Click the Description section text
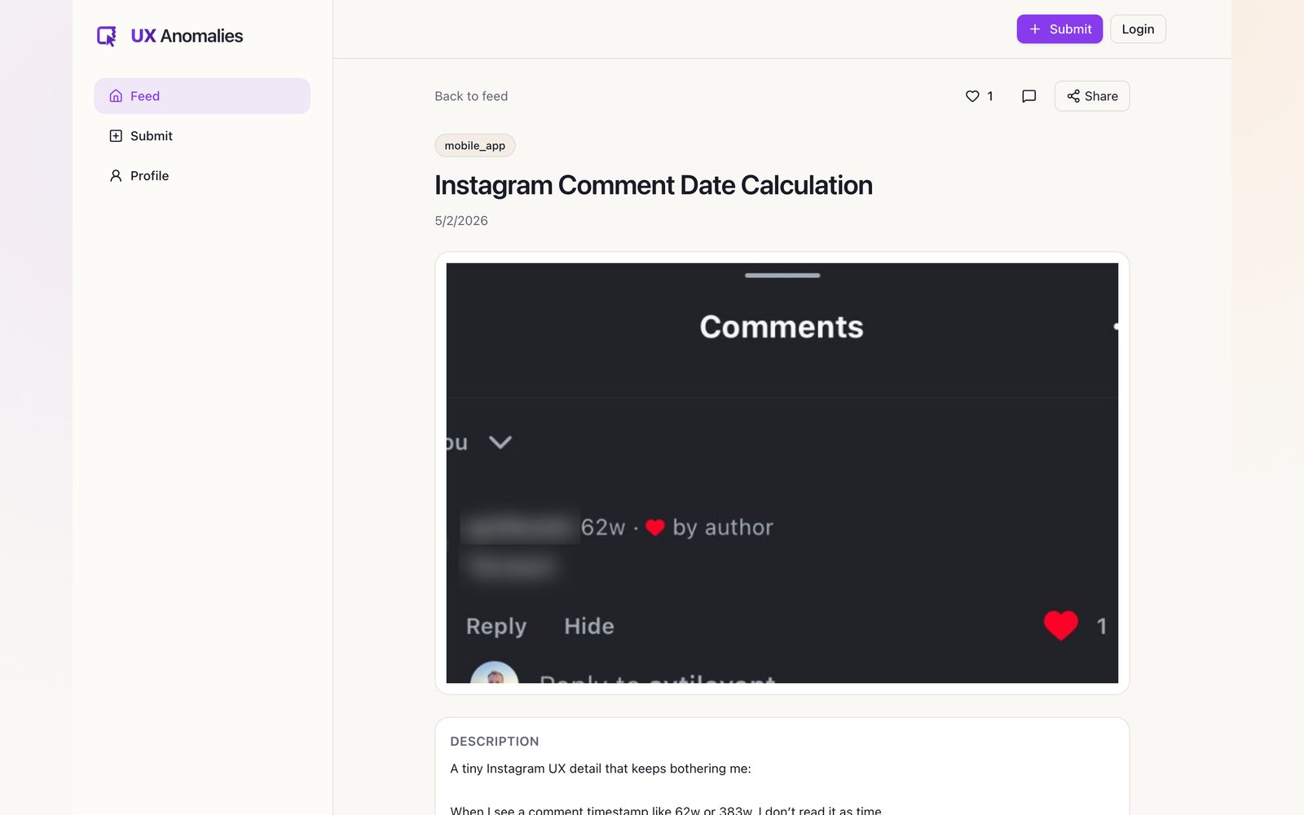This screenshot has height=815, width=1304. click(x=601, y=769)
